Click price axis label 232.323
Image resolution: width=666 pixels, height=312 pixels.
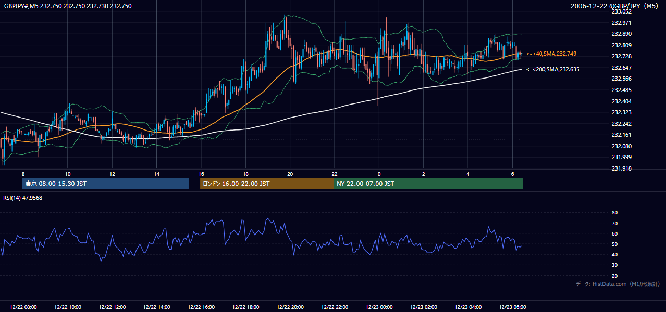click(622, 112)
